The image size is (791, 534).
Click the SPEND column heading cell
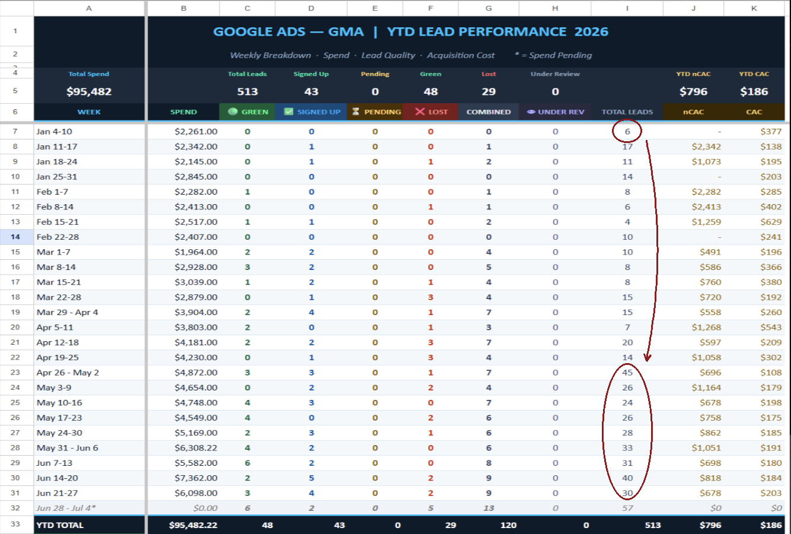184,112
